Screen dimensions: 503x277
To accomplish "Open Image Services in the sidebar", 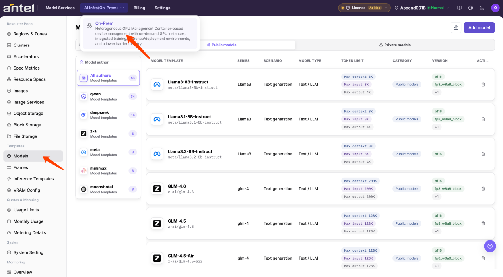I will tap(33, 102).
